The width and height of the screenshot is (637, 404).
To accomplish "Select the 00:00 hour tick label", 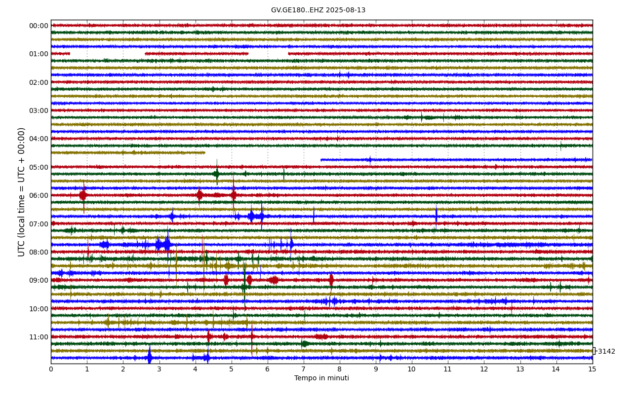I will click(39, 26).
